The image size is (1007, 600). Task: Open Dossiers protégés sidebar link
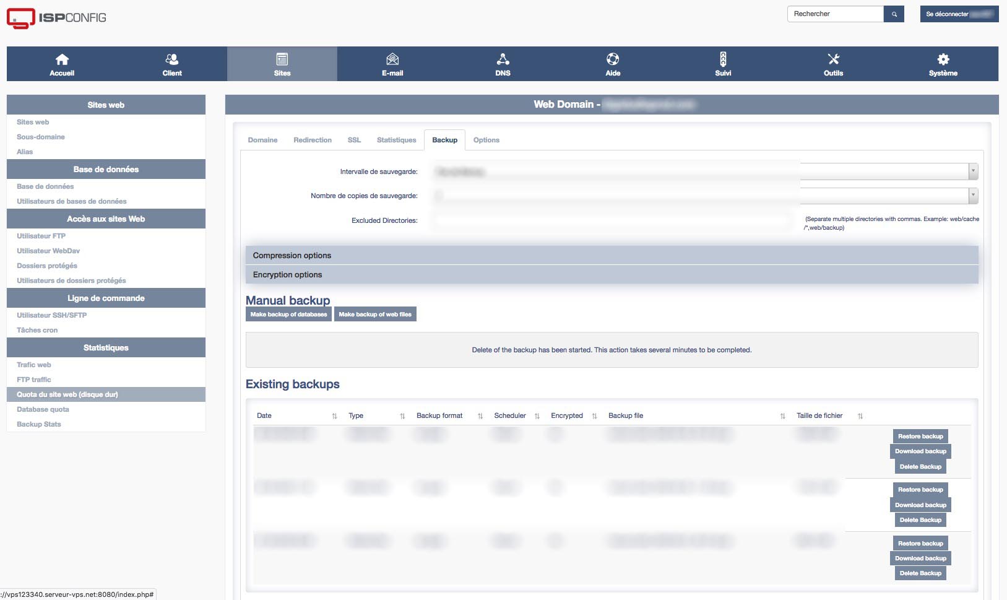(x=47, y=266)
